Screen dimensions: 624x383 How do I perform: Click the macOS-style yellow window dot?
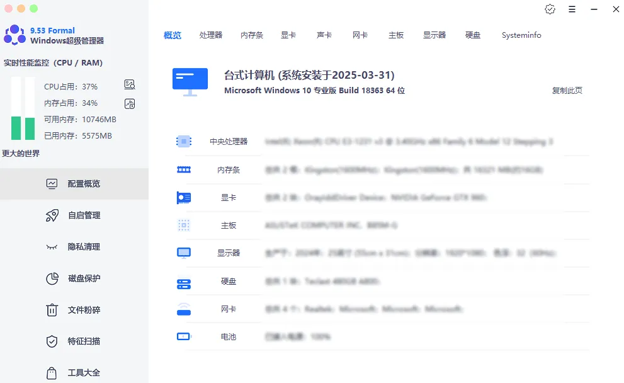coord(21,8)
